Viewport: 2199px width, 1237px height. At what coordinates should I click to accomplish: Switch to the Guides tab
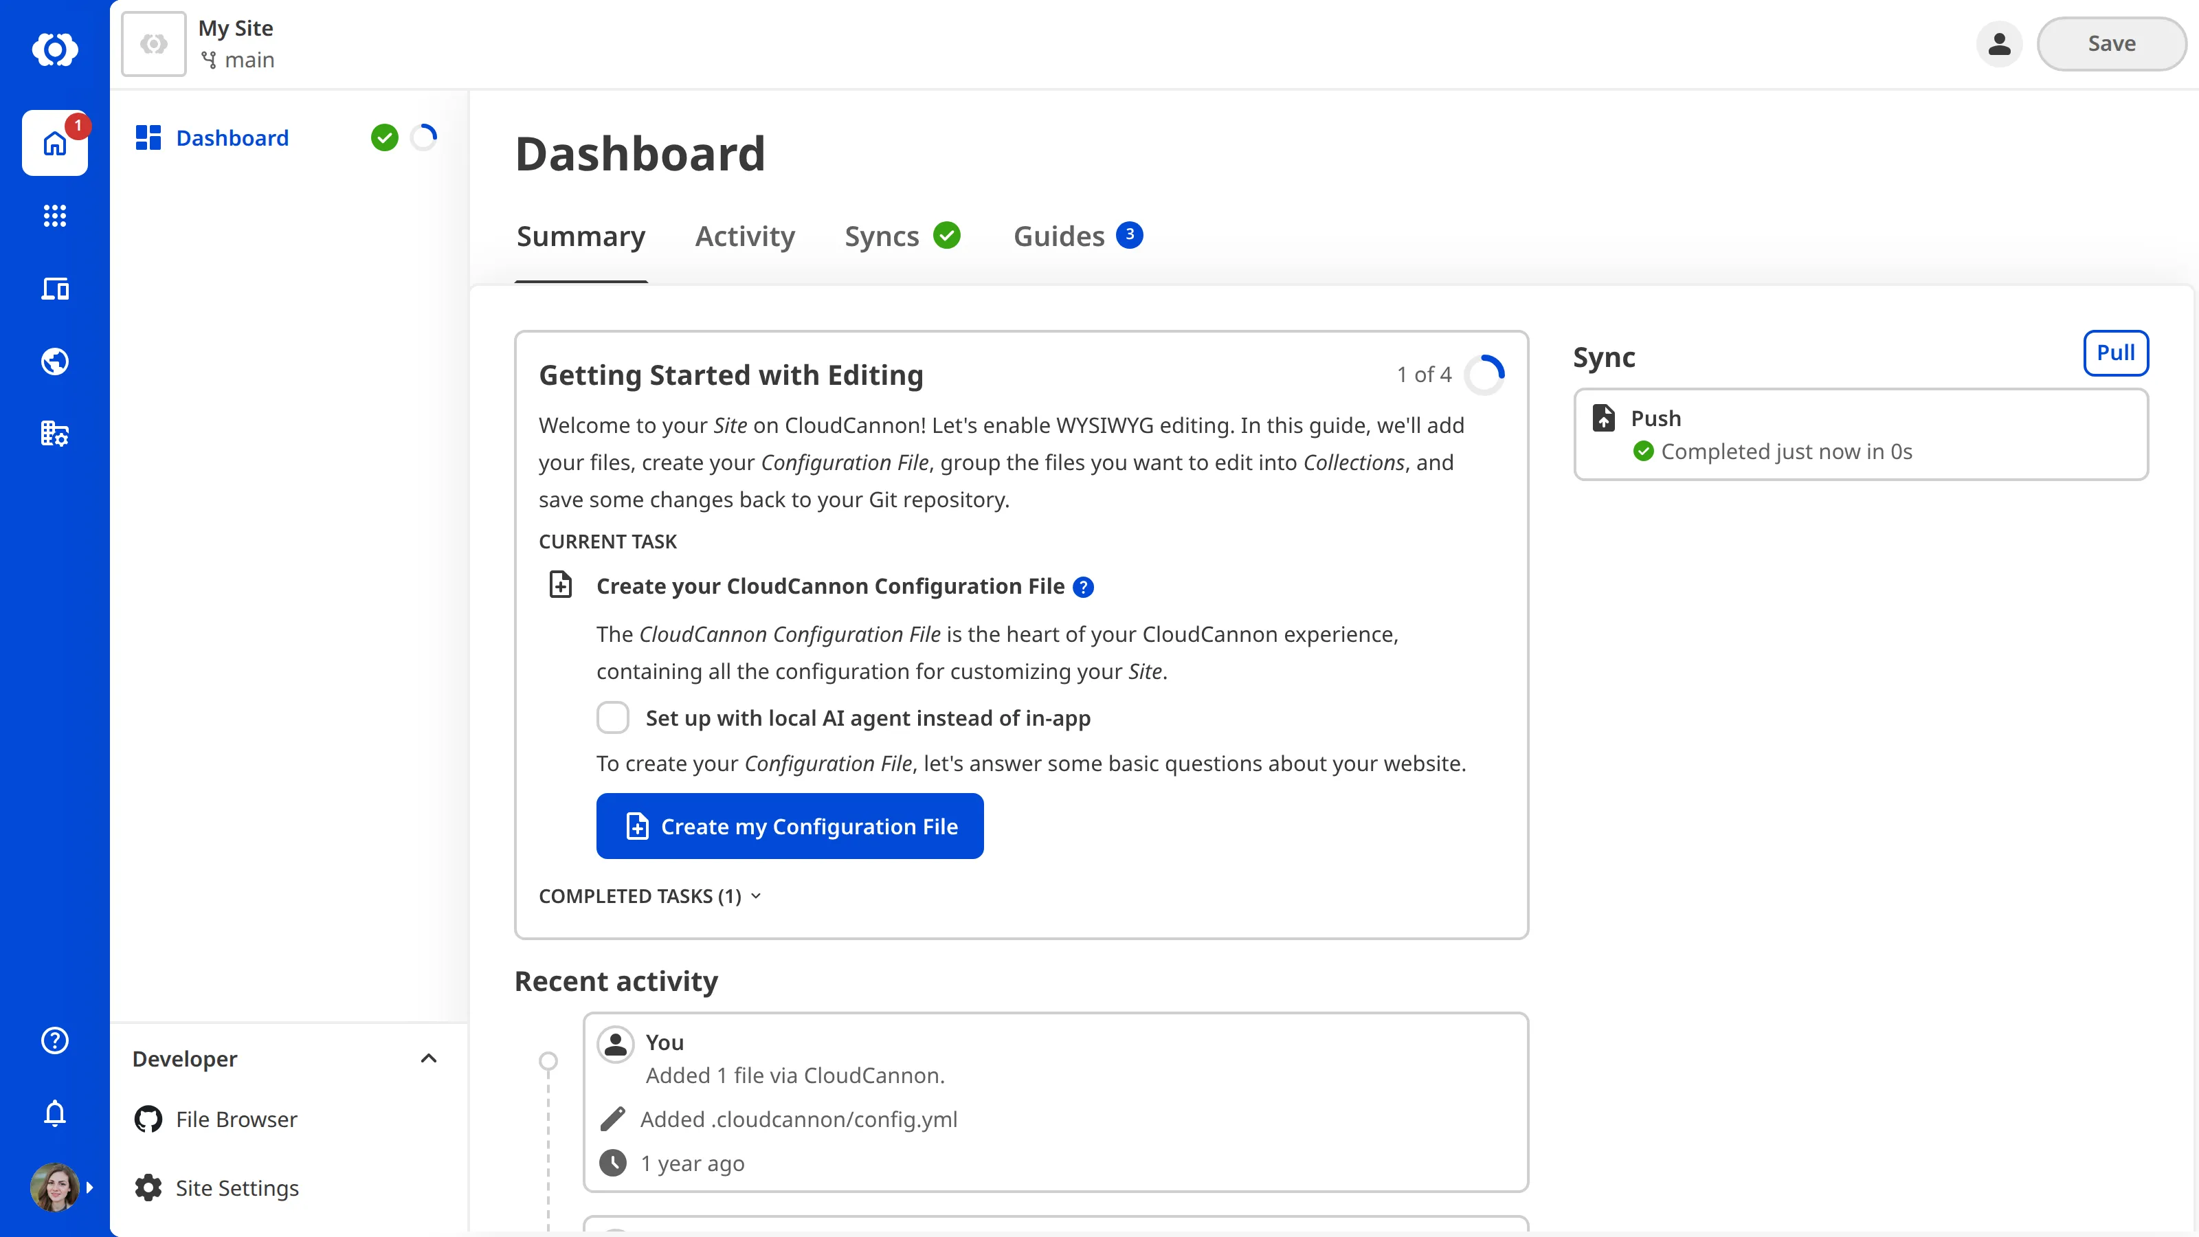tap(1078, 236)
